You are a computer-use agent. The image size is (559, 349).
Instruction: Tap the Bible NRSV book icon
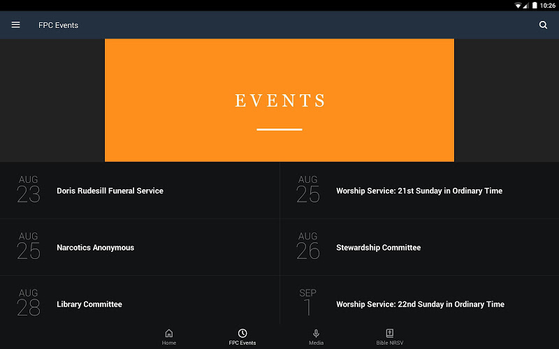(390, 333)
